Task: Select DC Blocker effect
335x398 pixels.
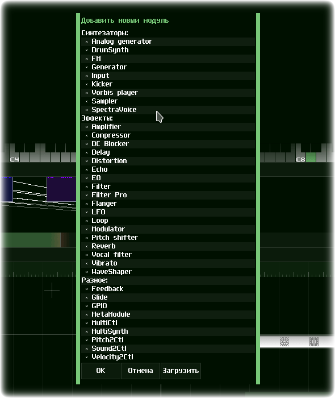Action: (x=168, y=144)
